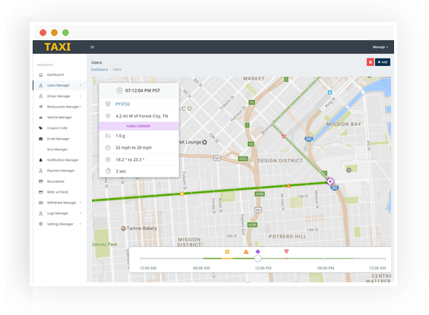The height and width of the screenshot is (315, 429).
Task: Open Coupon Code in the sidebar
Action: 57,128
